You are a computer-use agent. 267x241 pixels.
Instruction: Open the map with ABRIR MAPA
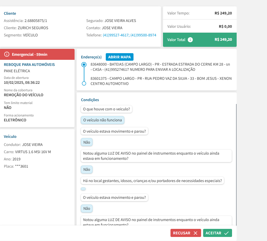coord(120,57)
